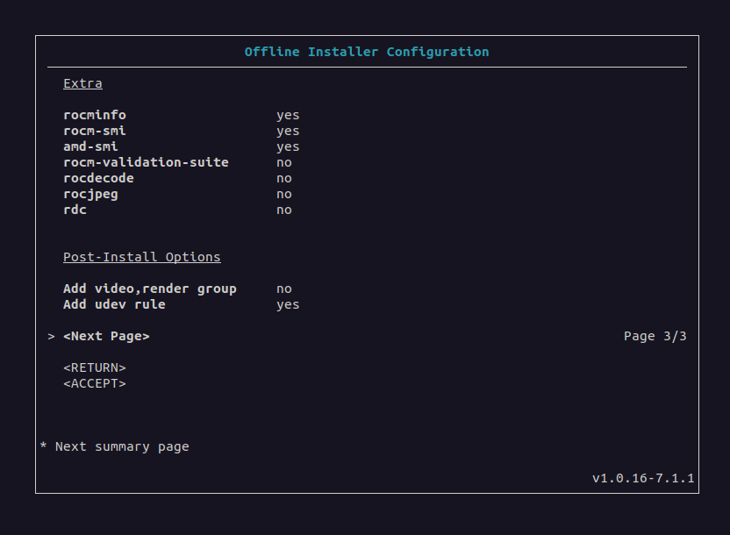The height and width of the screenshot is (535, 730).
Task: Click the Page 3/3 indicator
Action: pos(655,336)
